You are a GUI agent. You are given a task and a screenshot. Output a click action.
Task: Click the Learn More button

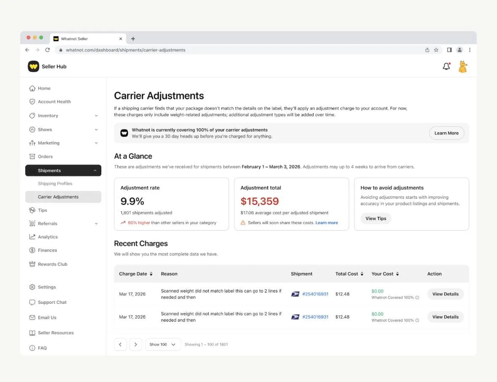pyautogui.click(x=446, y=133)
